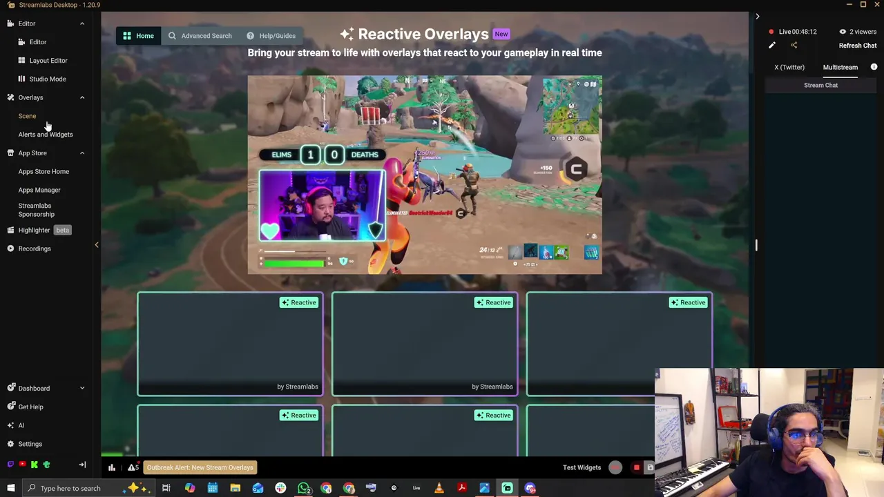The width and height of the screenshot is (884, 497).
Task: Open the Photos app from the taskbar
Action: tap(484, 488)
